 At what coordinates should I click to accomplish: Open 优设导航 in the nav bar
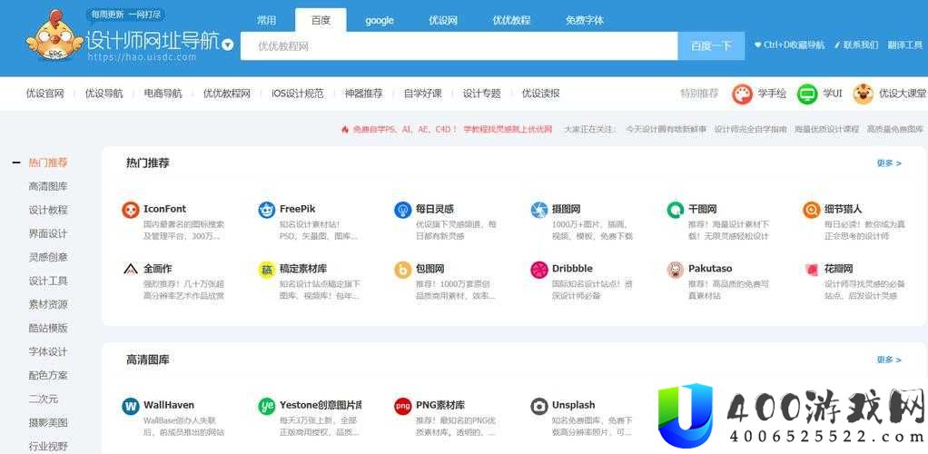click(104, 94)
